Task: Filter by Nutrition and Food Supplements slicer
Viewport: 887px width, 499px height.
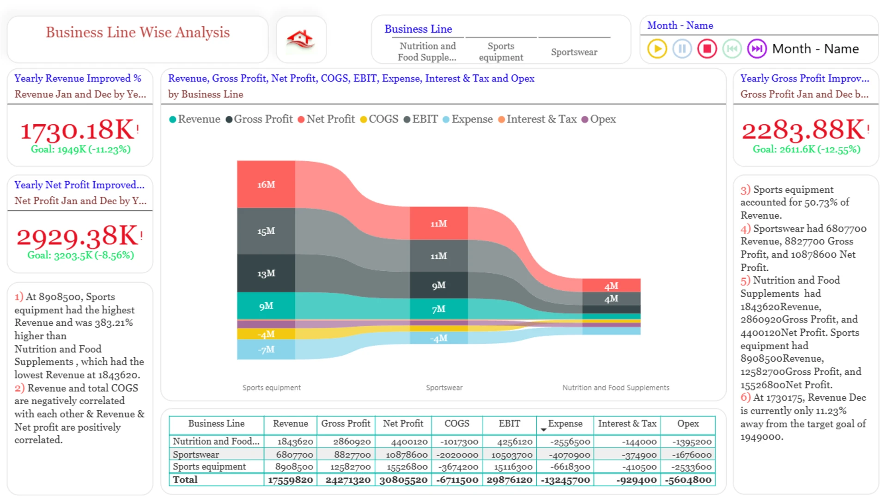Action: 427,52
